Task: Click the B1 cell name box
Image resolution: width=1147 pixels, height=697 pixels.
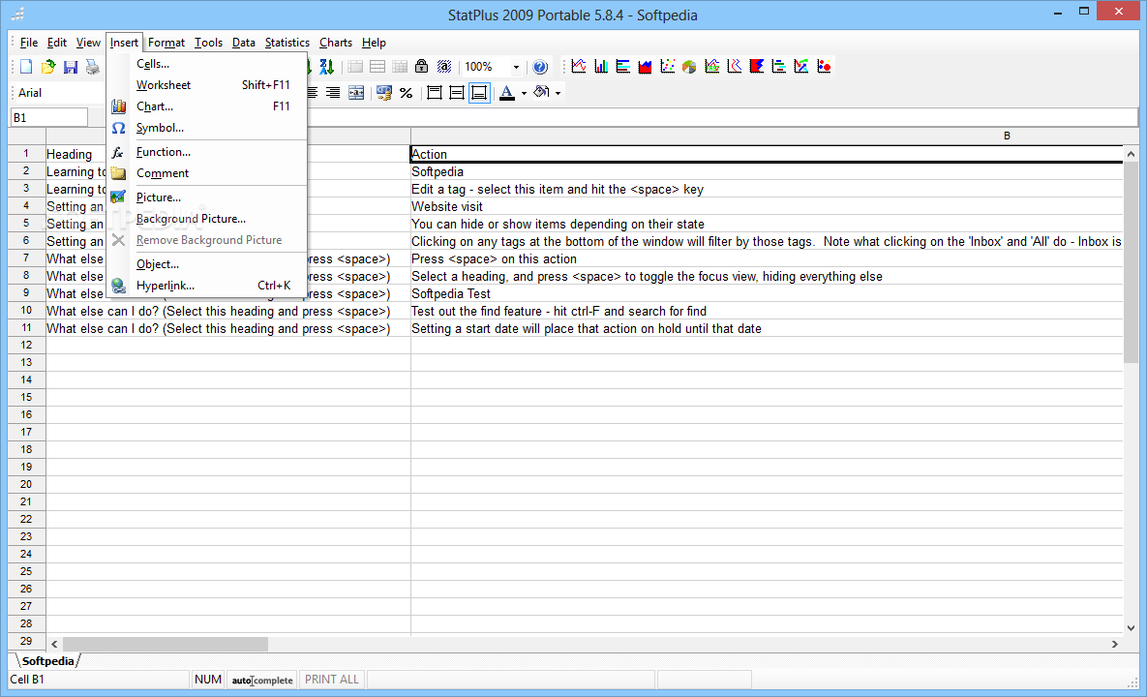Action: point(49,118)
